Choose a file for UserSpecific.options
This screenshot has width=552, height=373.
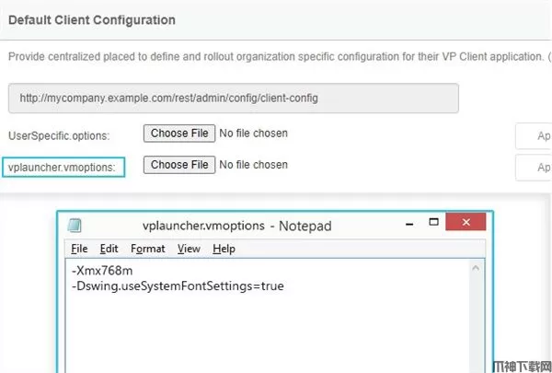point(179,134)
